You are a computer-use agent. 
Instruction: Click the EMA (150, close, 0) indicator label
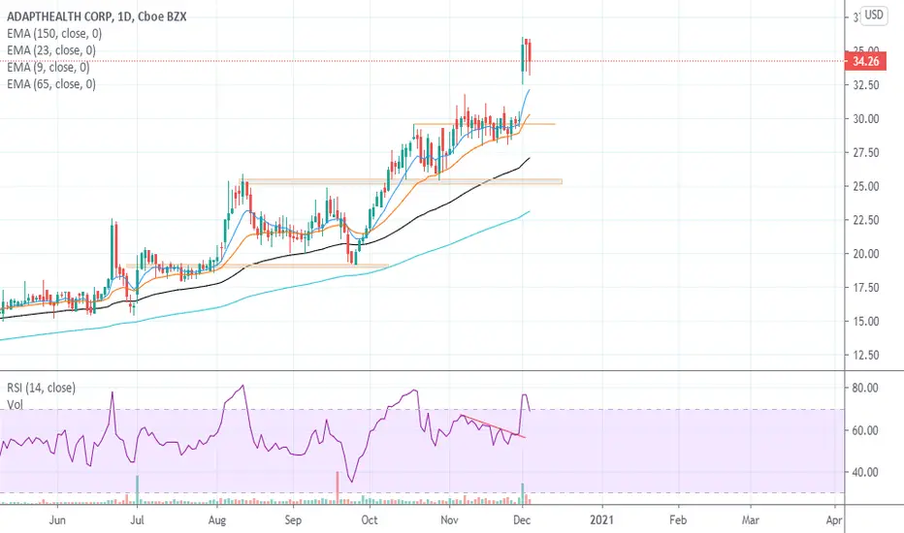(x=54, y=33)
